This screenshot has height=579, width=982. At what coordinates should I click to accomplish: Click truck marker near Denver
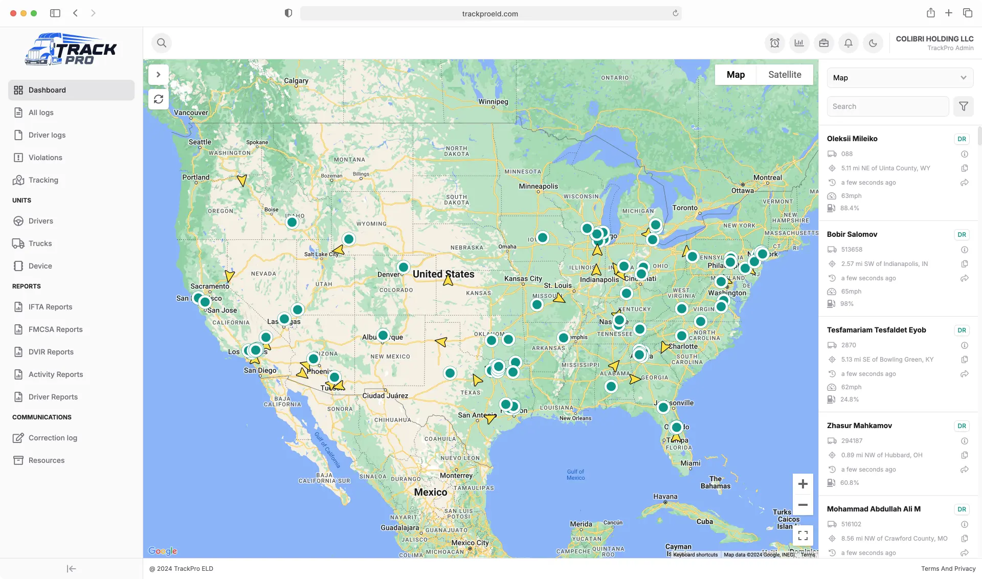pyautogui.click(x=404, y=267)
